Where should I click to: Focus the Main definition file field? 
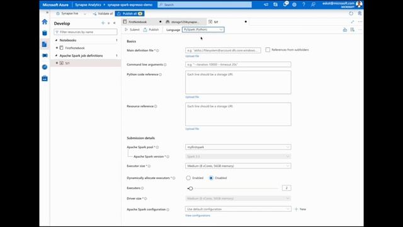coord(223,50)
